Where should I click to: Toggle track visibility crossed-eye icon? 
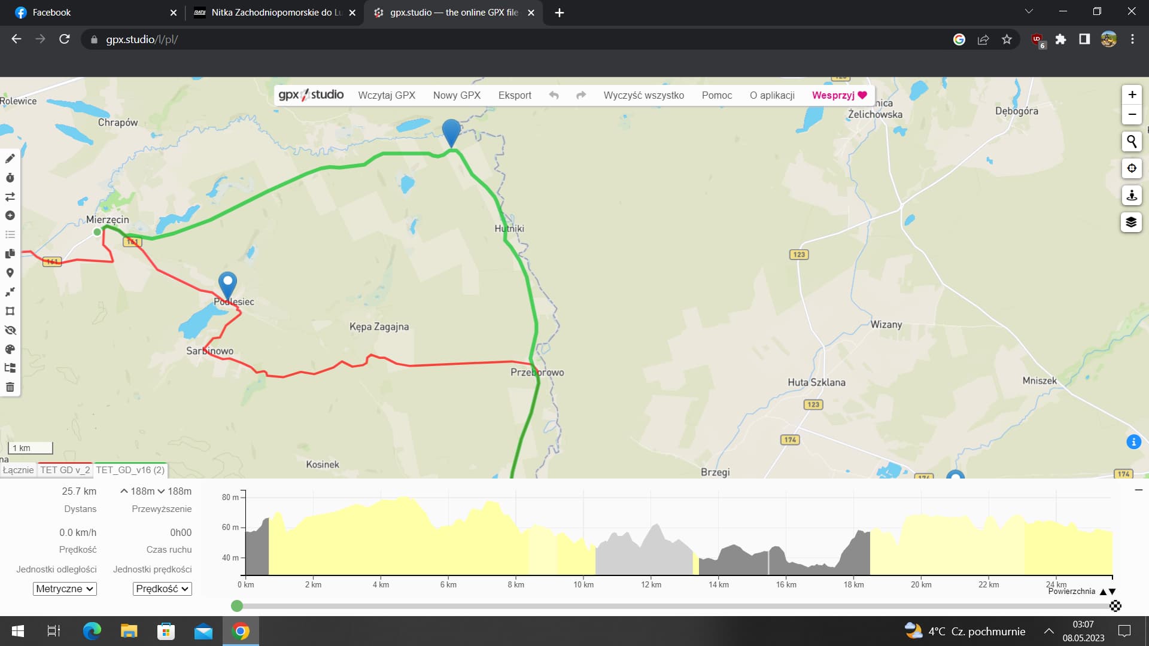[x=10, y=330]
